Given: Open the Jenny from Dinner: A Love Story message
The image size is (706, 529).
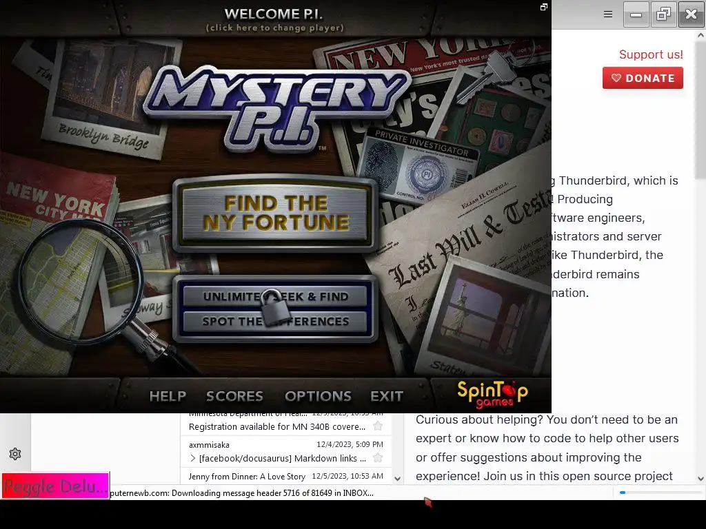Looking at the screenshot, I should coord(286,476).
